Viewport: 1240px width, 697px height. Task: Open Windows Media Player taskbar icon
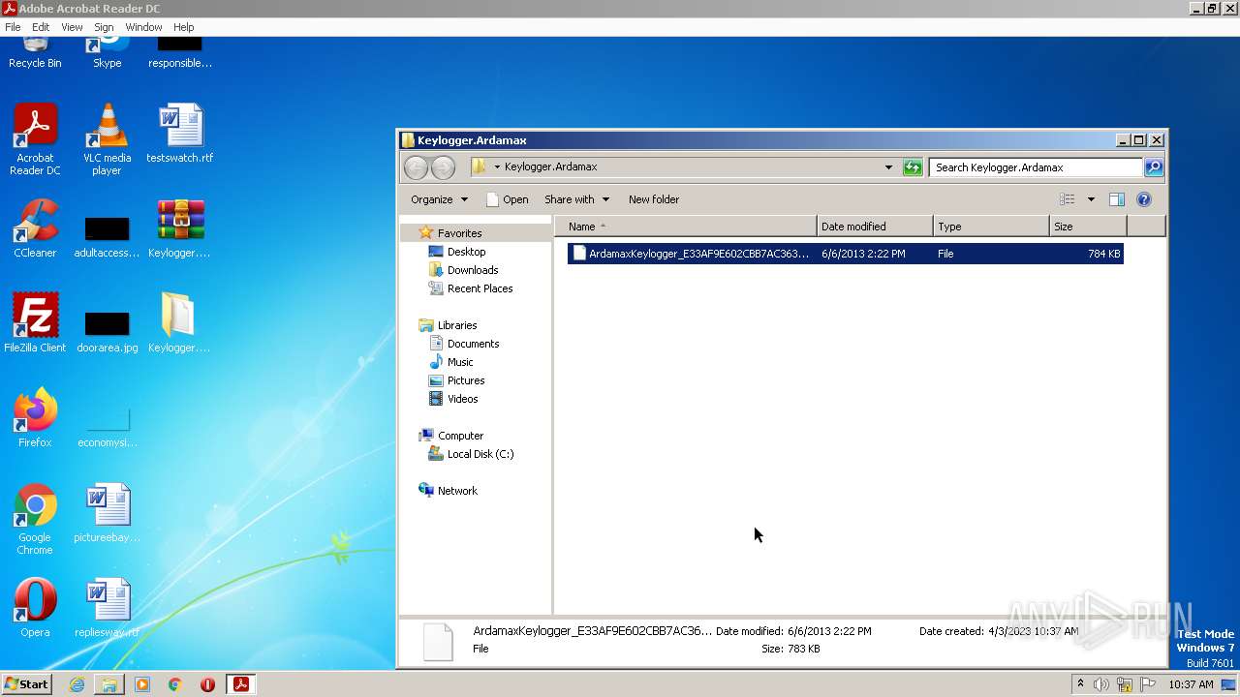(x=142, y=684)
